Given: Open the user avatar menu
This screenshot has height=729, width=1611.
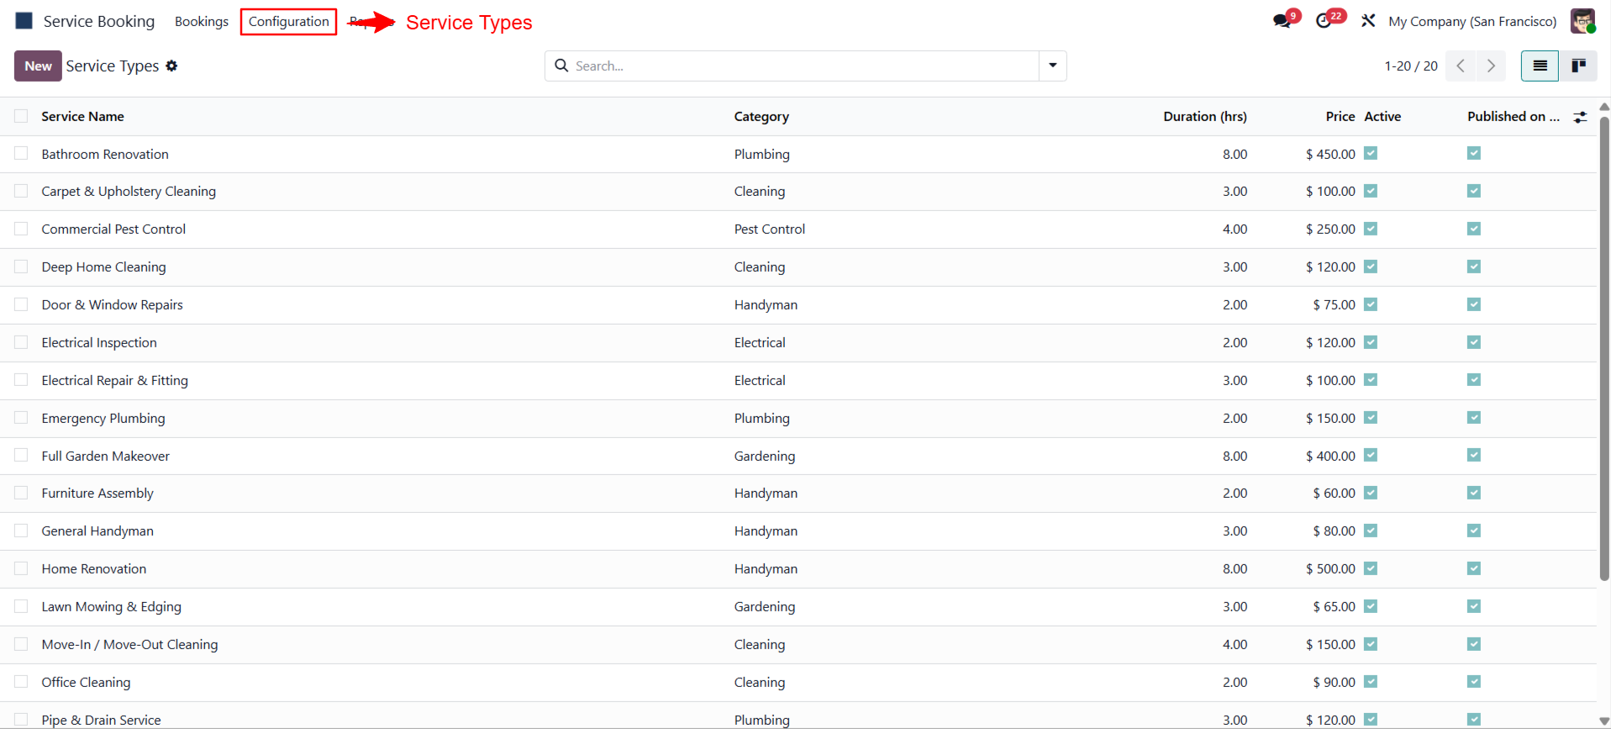Looking at the screenshot, I should click(x=1583, y=21).
